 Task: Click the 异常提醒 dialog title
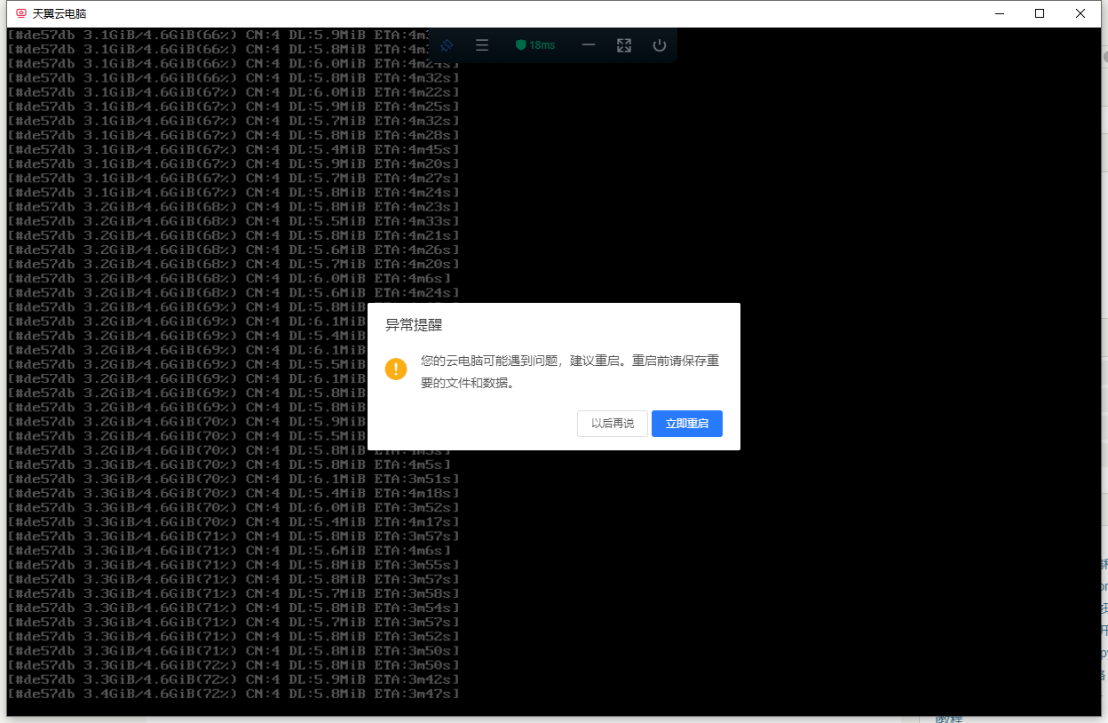click(x=413, y=325)
